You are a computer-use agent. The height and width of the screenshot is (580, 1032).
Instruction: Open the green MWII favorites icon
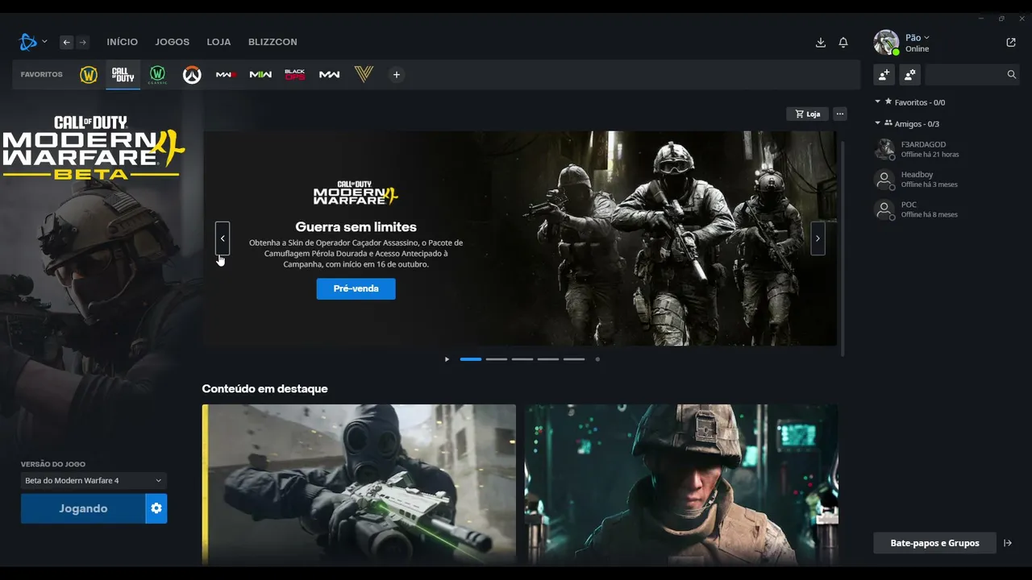[260, 75]
